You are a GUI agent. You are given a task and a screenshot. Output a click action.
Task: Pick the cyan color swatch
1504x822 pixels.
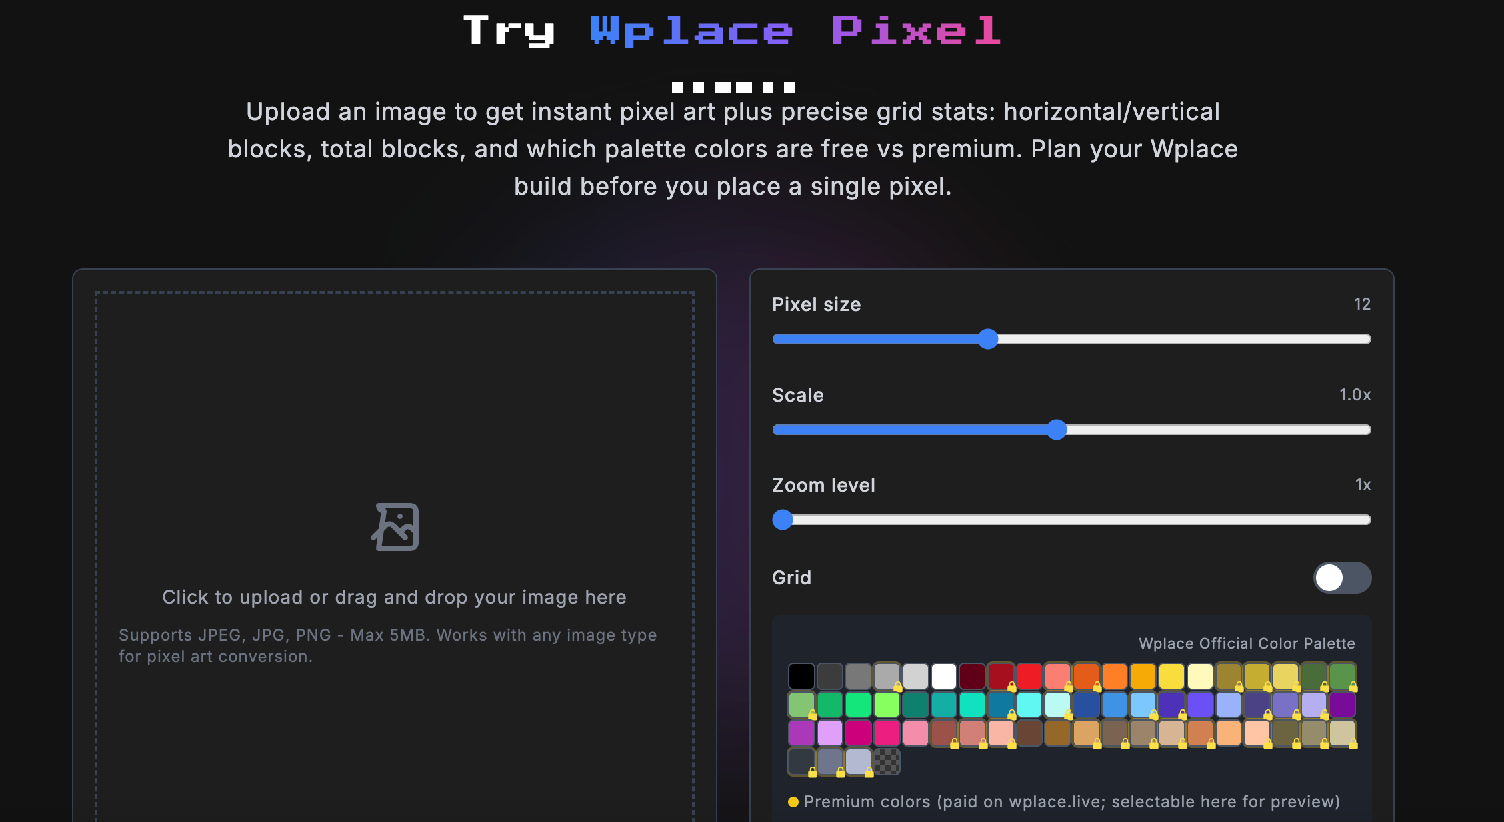pos(1029,705)
